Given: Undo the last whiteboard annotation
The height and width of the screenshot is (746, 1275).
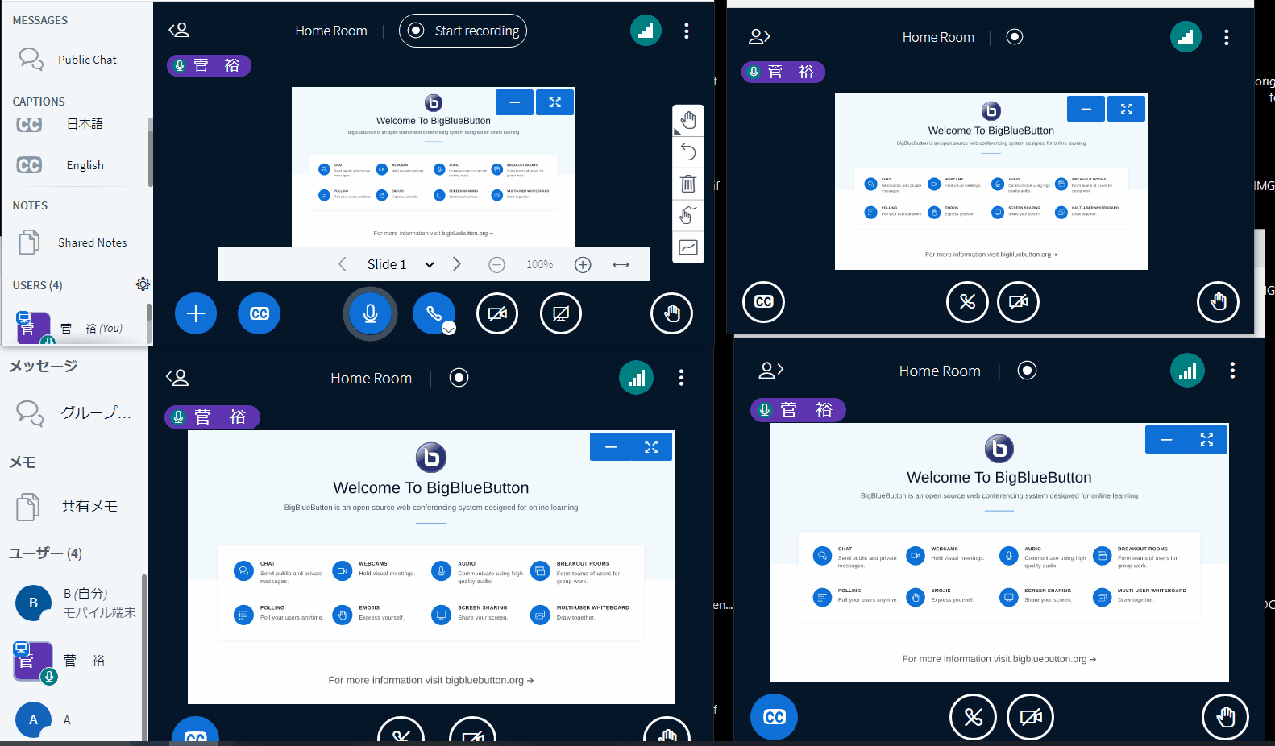Looking at the screenshot, I should 688,151.
